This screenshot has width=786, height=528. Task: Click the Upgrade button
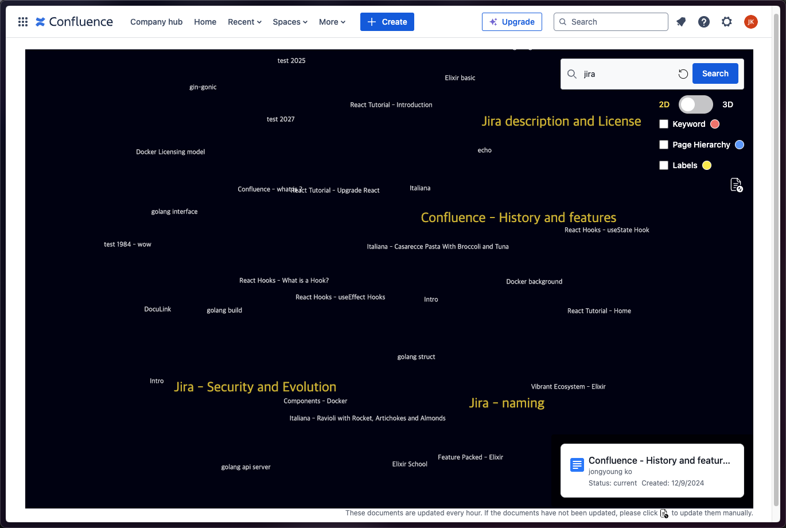tap(512, 22)
